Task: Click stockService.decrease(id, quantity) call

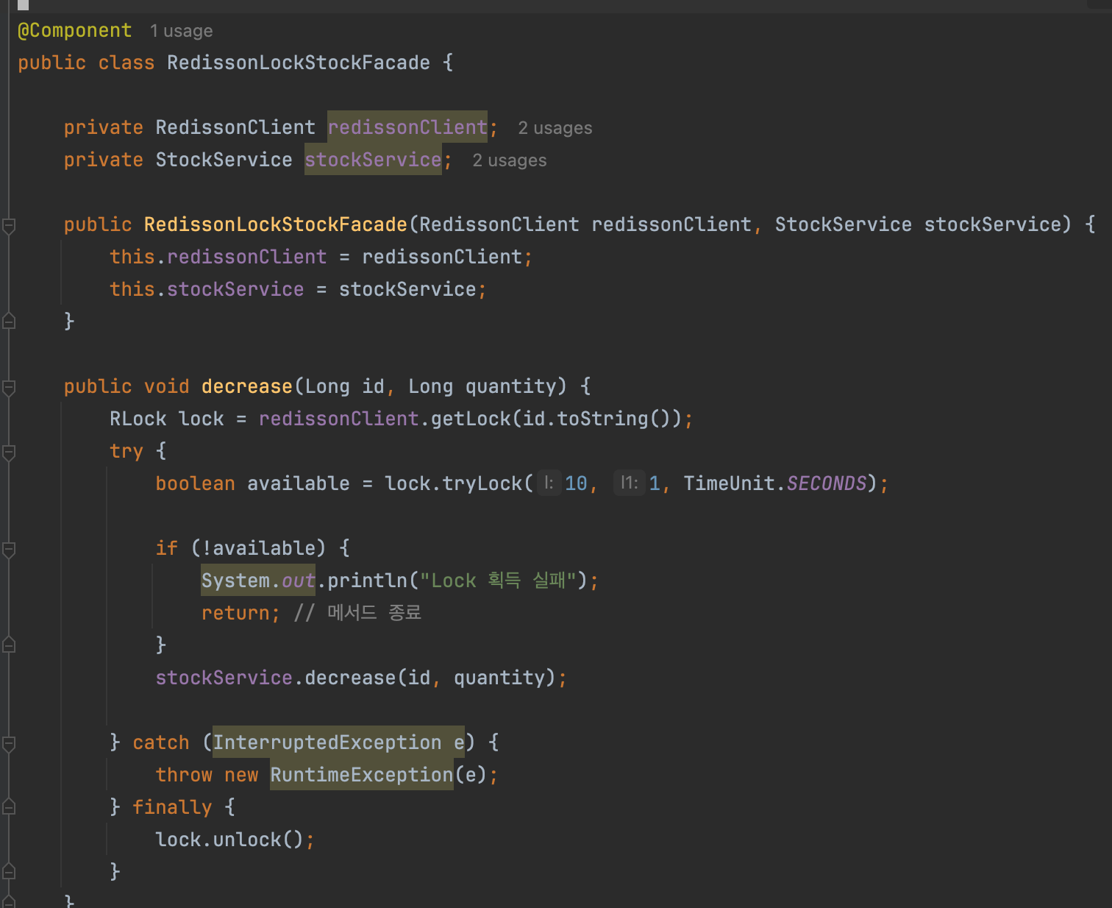Action: [355, 678]
